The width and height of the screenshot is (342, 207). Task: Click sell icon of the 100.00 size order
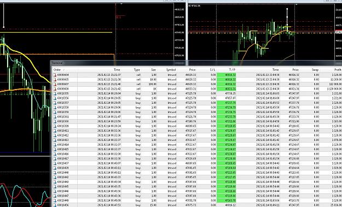pos(55,84)
